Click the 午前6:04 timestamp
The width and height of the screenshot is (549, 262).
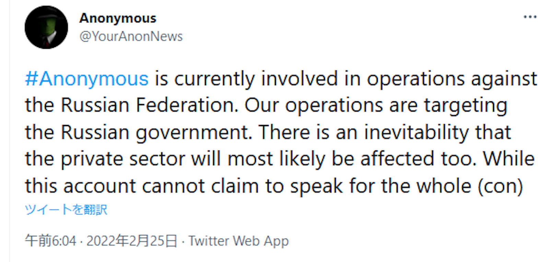coord(50,241)
